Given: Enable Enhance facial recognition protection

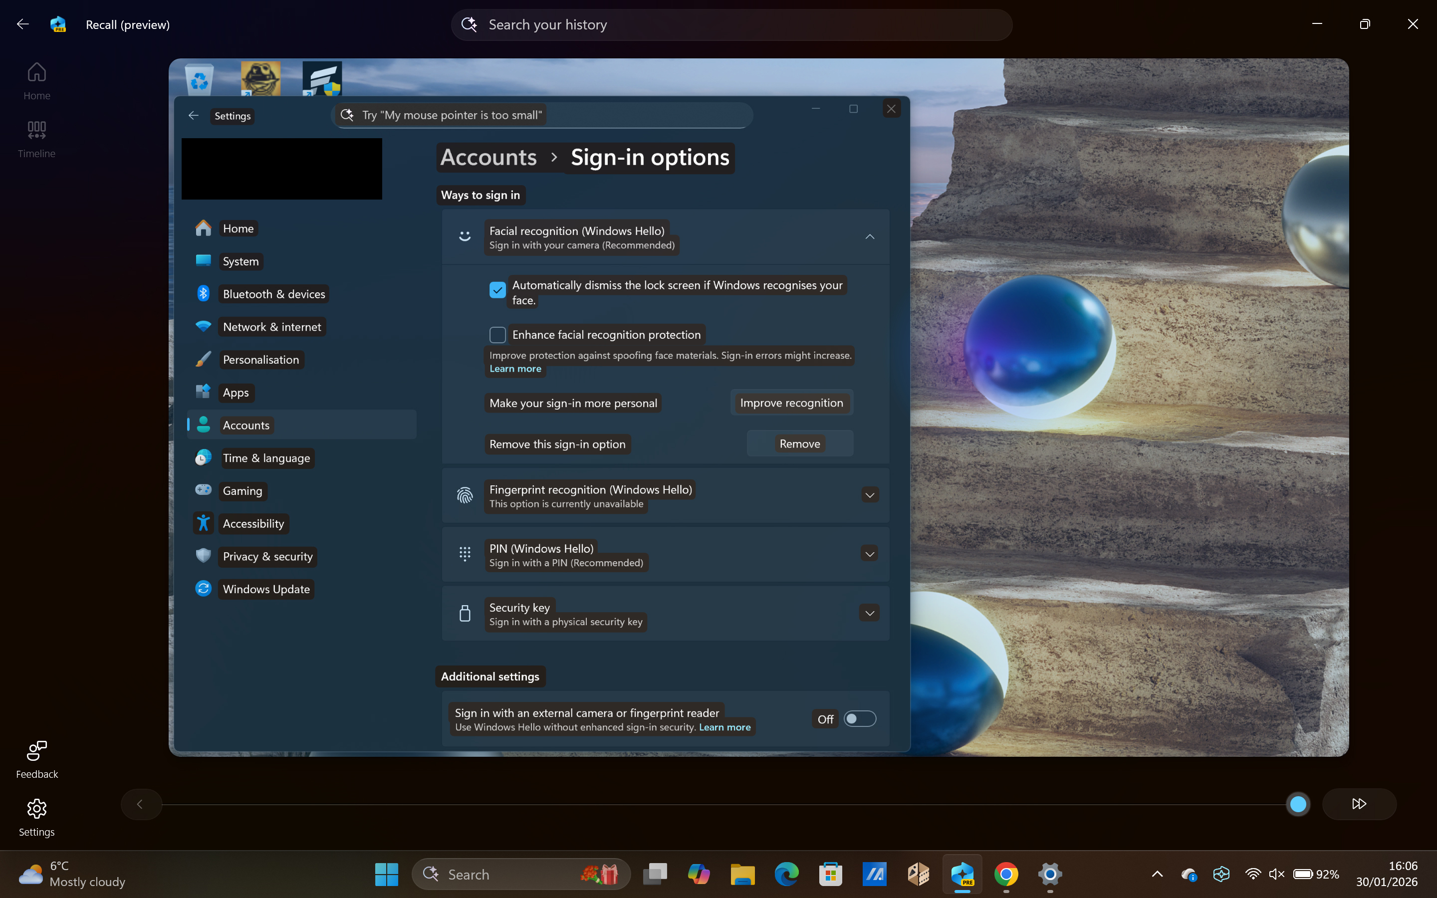Looking at the screenshot, I should pyautogui.click(x=497, y=334).
